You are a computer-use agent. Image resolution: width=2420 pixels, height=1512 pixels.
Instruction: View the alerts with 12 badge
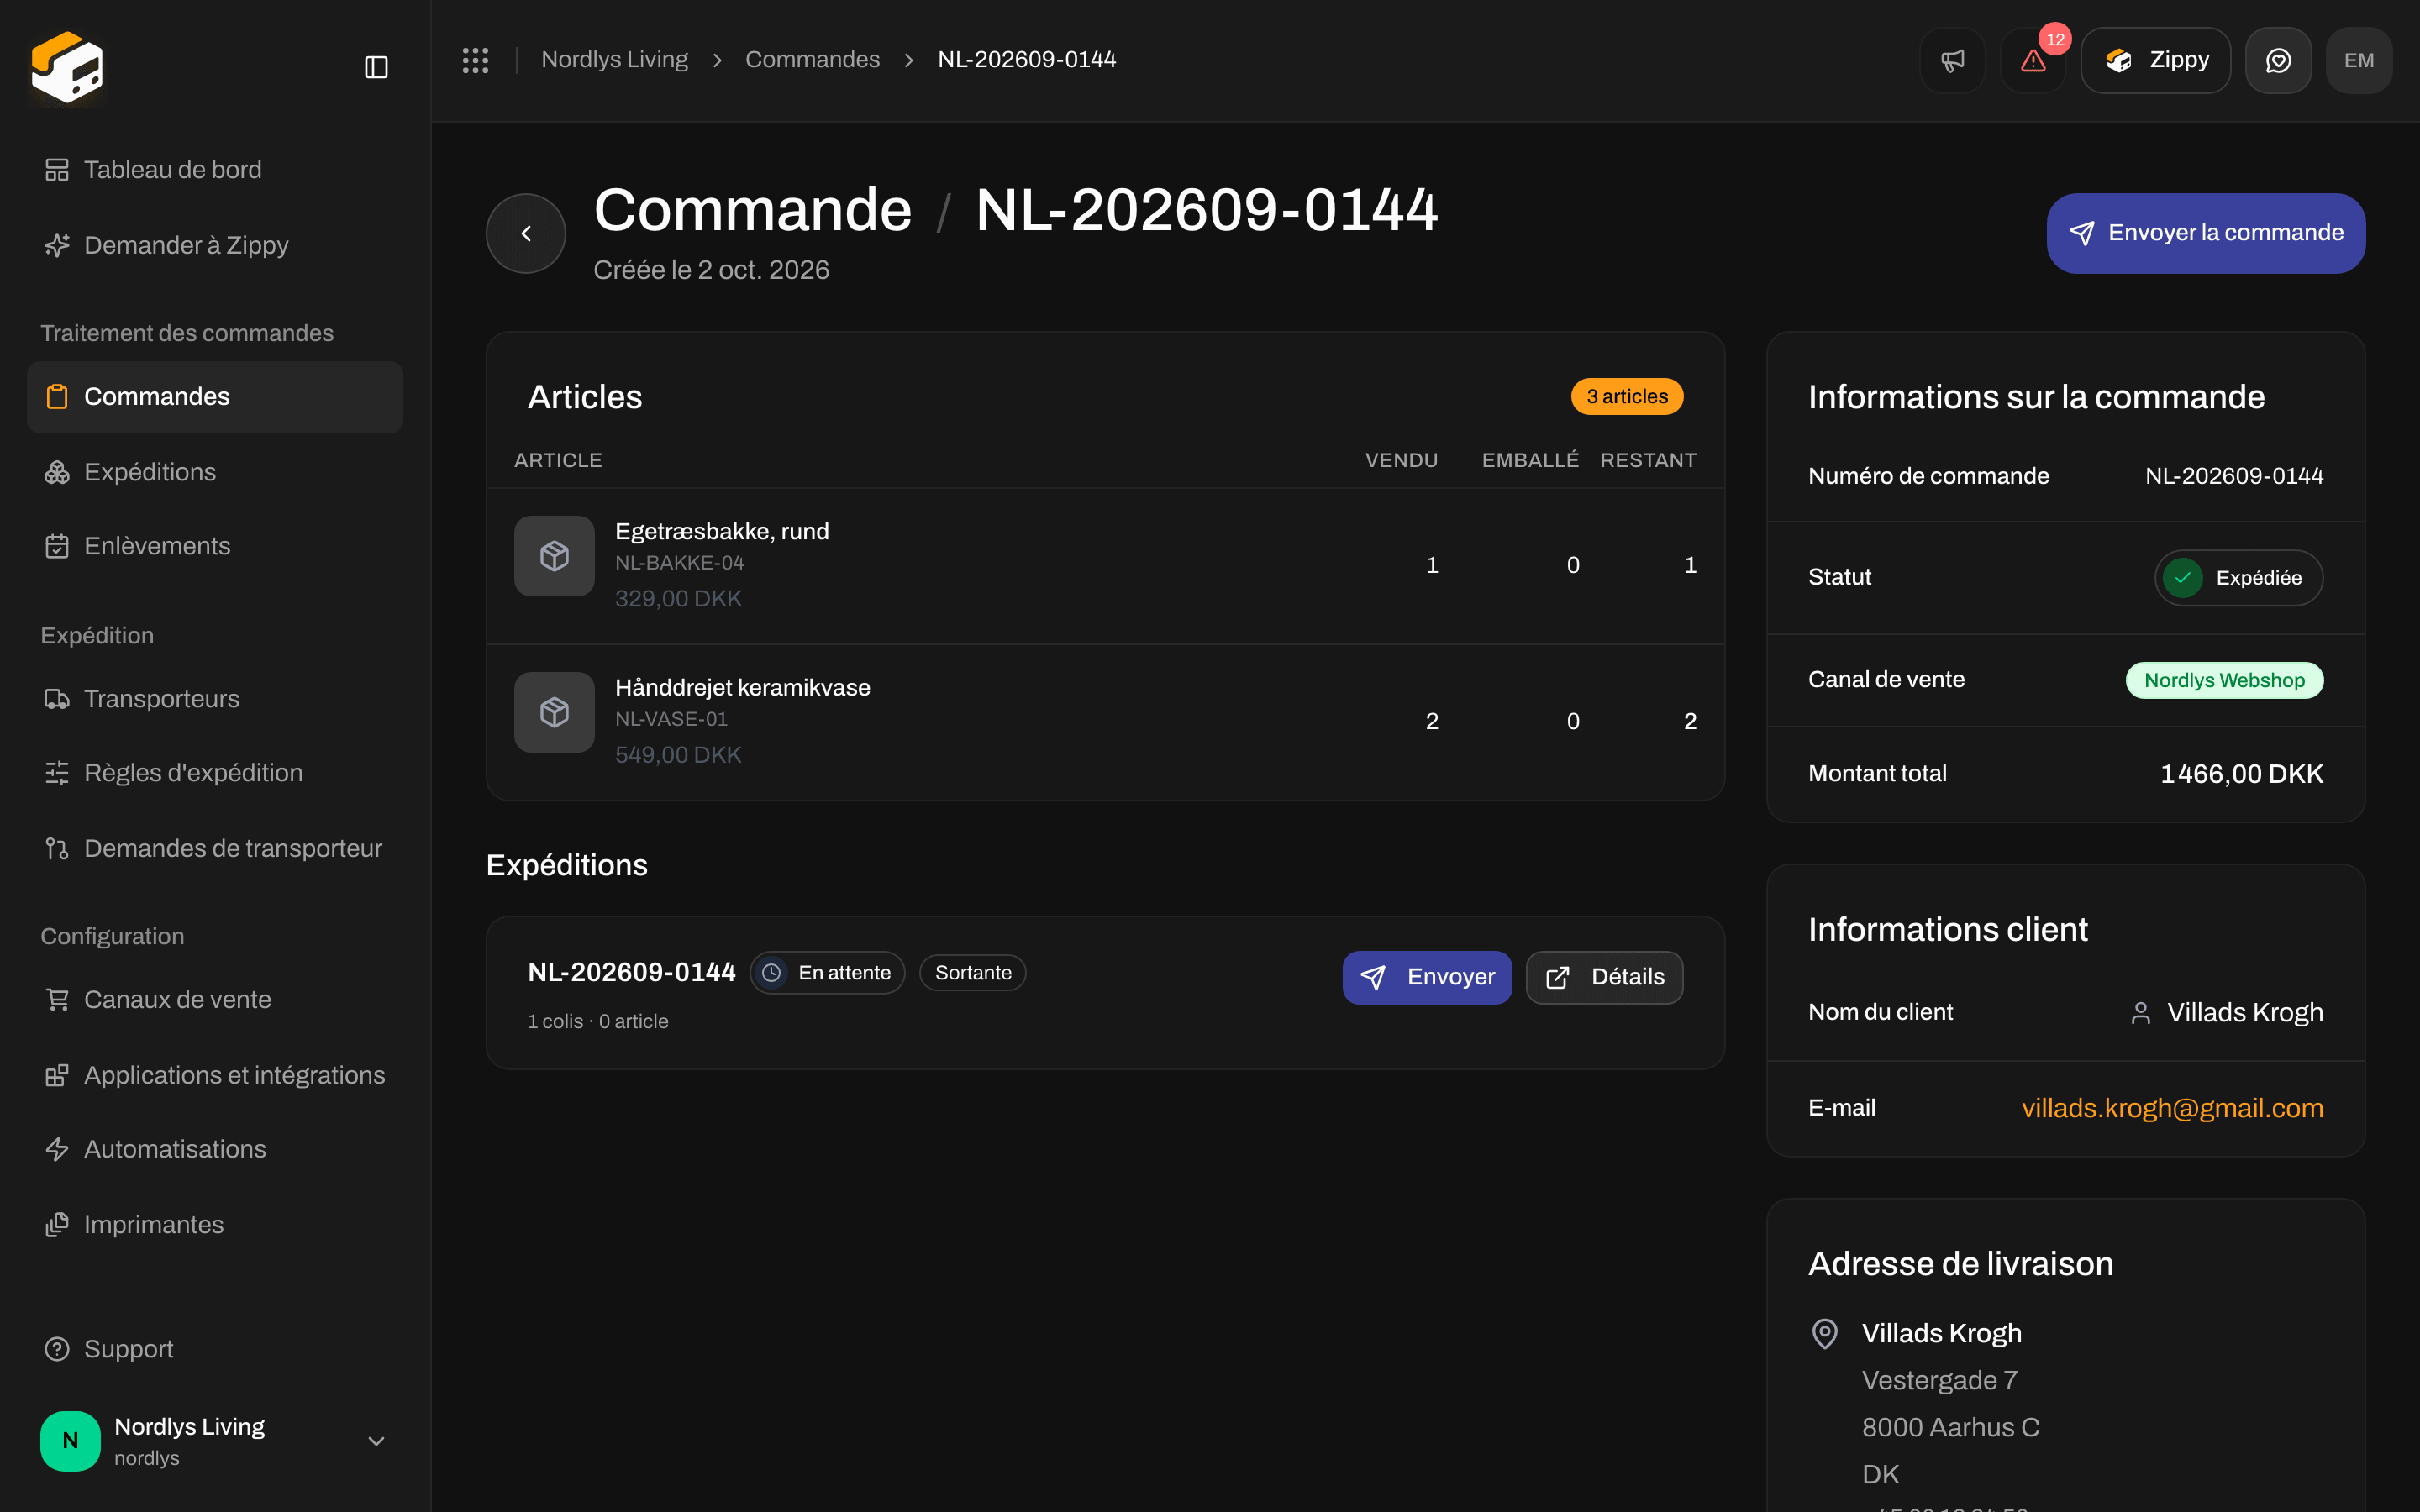pyautogui.click(x=2033, y=60)
